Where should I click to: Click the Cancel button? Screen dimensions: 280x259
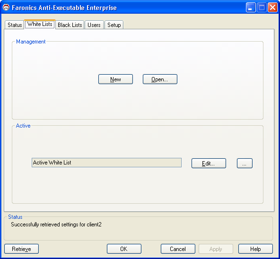point(178,249)
